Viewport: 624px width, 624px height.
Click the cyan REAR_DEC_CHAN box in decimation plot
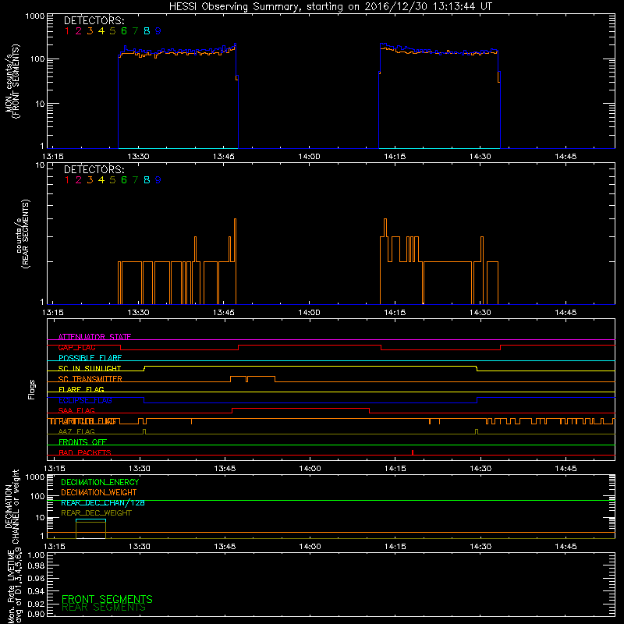pos(90,520)
